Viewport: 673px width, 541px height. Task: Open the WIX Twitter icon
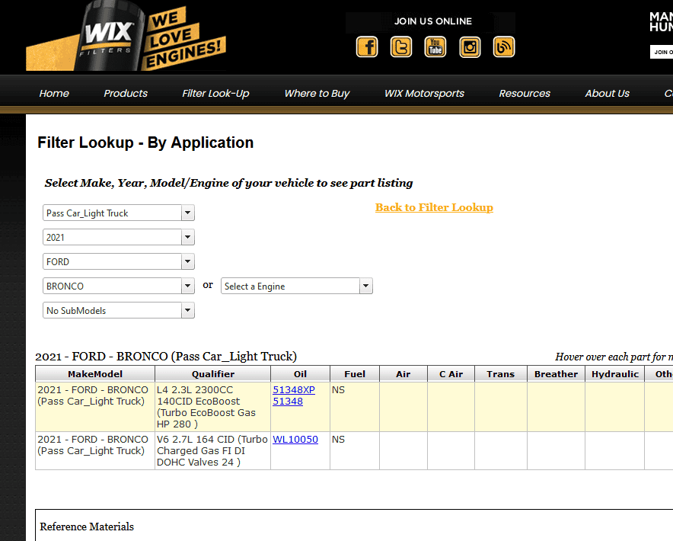pos(401,46)
